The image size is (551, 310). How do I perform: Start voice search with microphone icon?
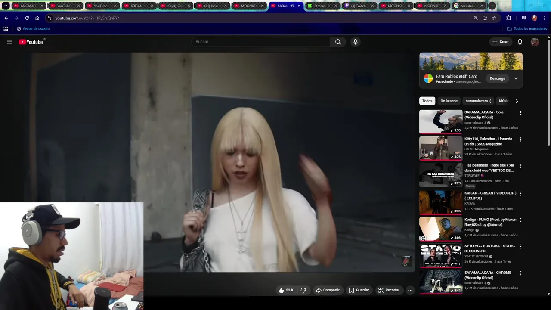pyautogui.click(x=355, y=42)
